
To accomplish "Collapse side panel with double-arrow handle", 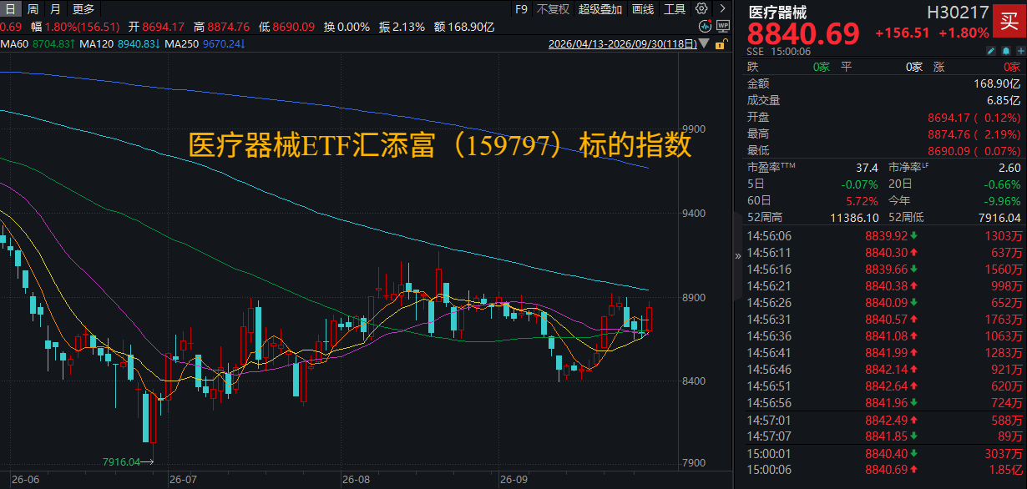I will point(737,256).
